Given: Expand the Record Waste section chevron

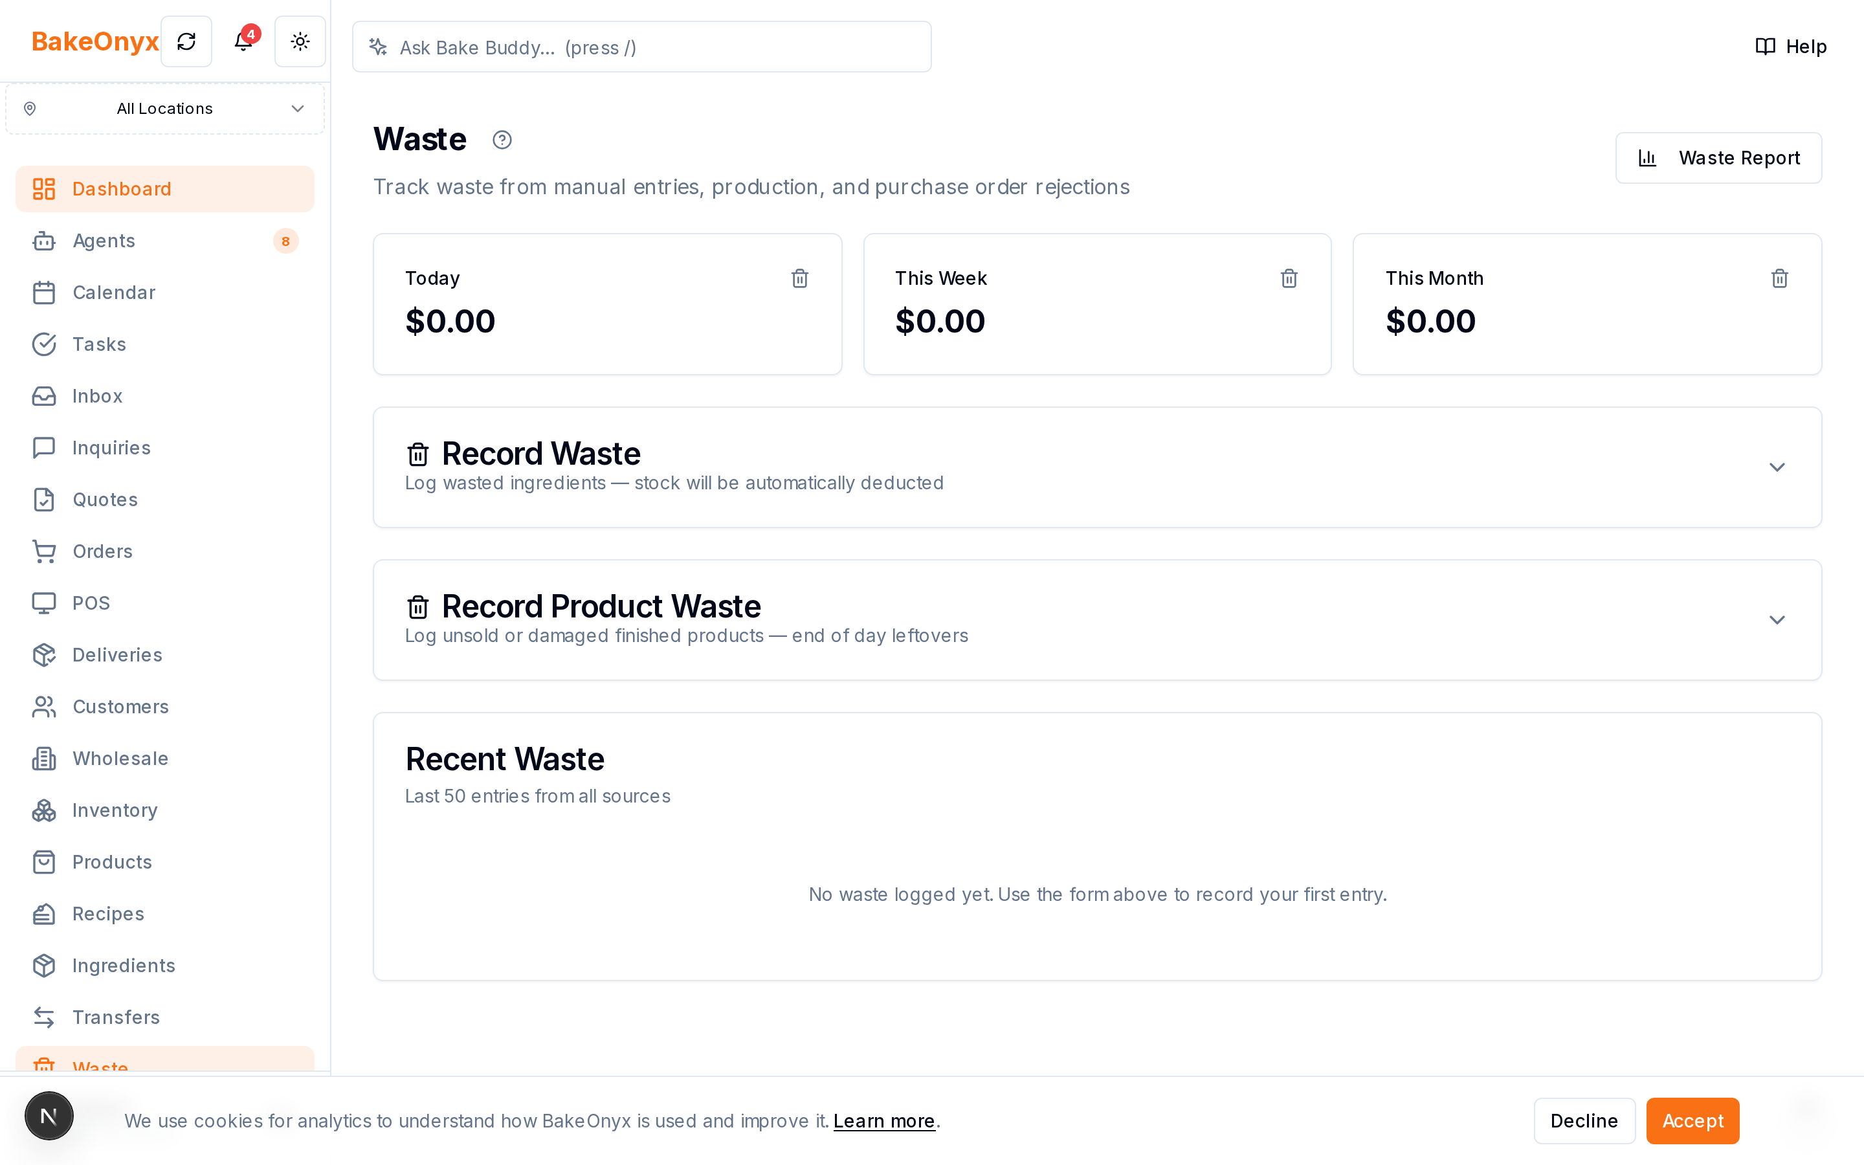Looking at the screenshot, I should coord(1777,468).
